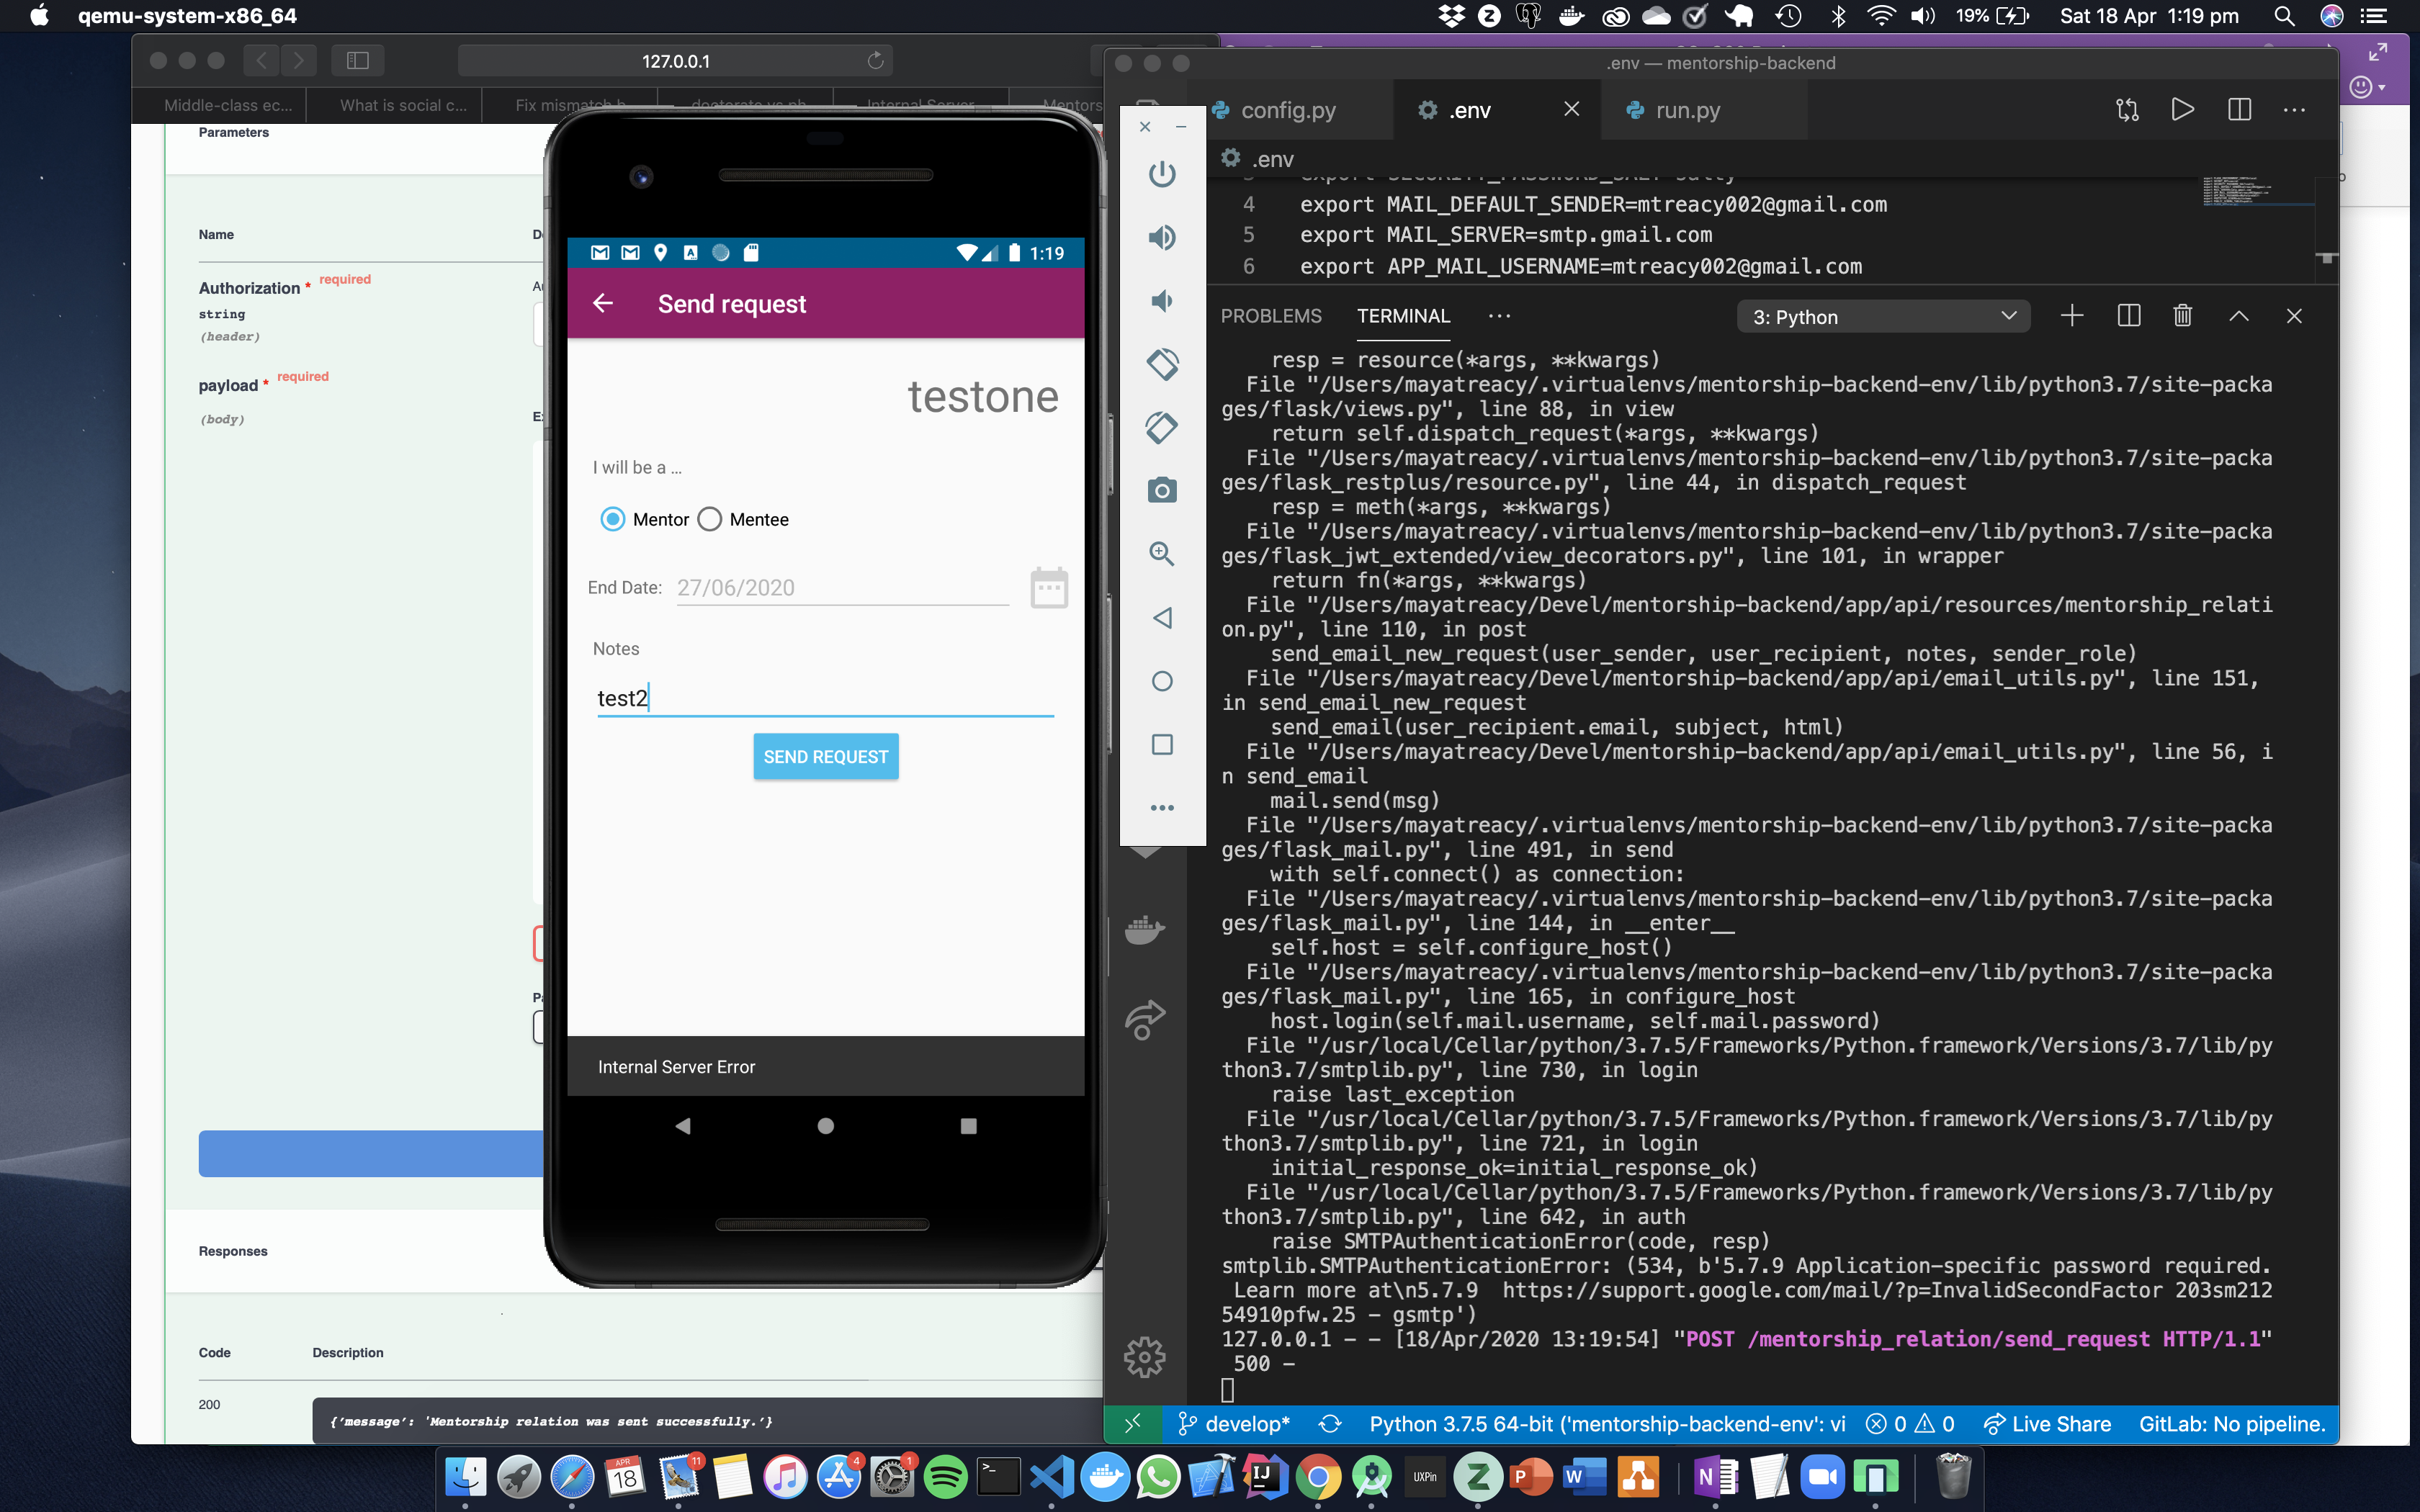This screenshot has width=2420, height=1512.
Task: Add a new terminal with the plus icon
Action: click(x=2072, y=316)
